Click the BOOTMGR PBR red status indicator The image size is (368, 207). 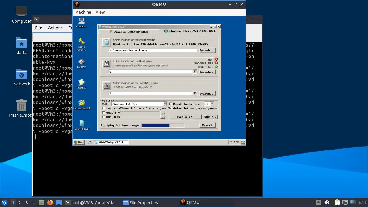coord(216,63)
